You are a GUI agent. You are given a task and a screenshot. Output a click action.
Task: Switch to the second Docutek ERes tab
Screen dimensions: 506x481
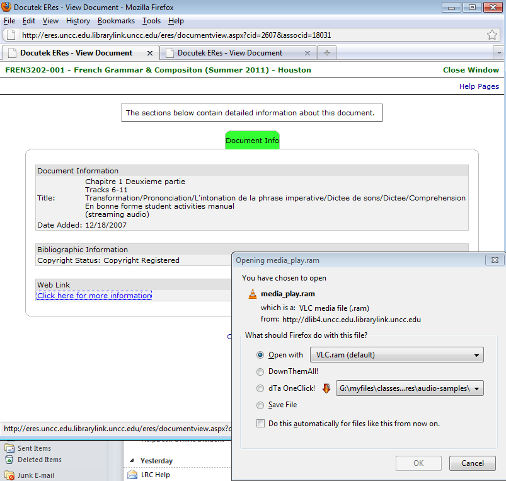tap(229, 53)
